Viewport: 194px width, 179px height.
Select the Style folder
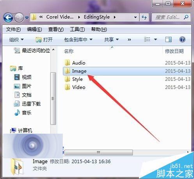73,79
